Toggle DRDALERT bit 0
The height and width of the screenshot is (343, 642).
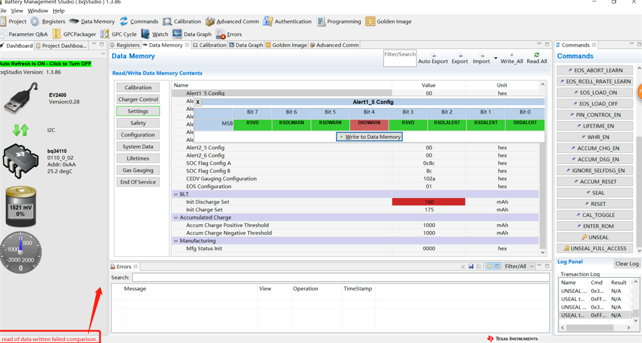pyautogui.click(x=525, y=125)
